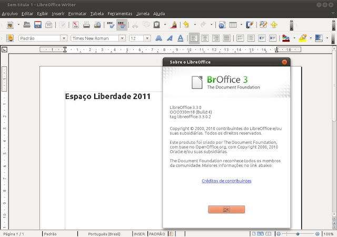This screenshot has width=337, height=237.
Task: Click Português (Brasil) language in status bar
Action: tap(104, 234)
